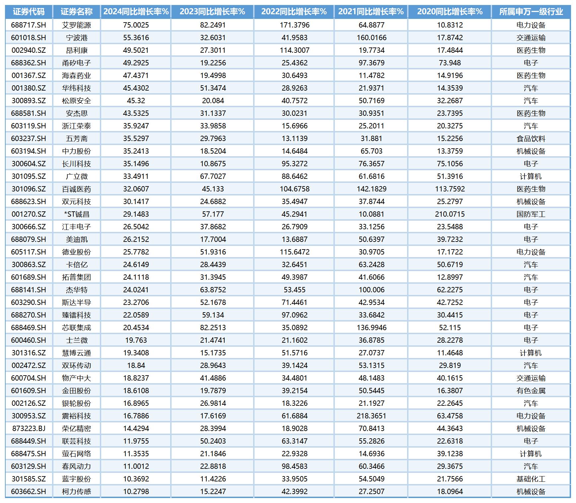This screenshot has height=503, width=576.
Task: Click the 2021同比增长率% header cell
Action: click(x=371, y=12)
